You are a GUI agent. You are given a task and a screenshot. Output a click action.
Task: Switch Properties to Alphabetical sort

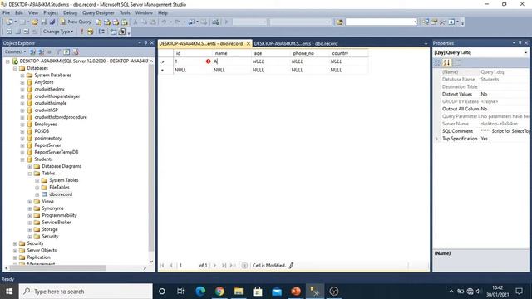tap(446, 63)
